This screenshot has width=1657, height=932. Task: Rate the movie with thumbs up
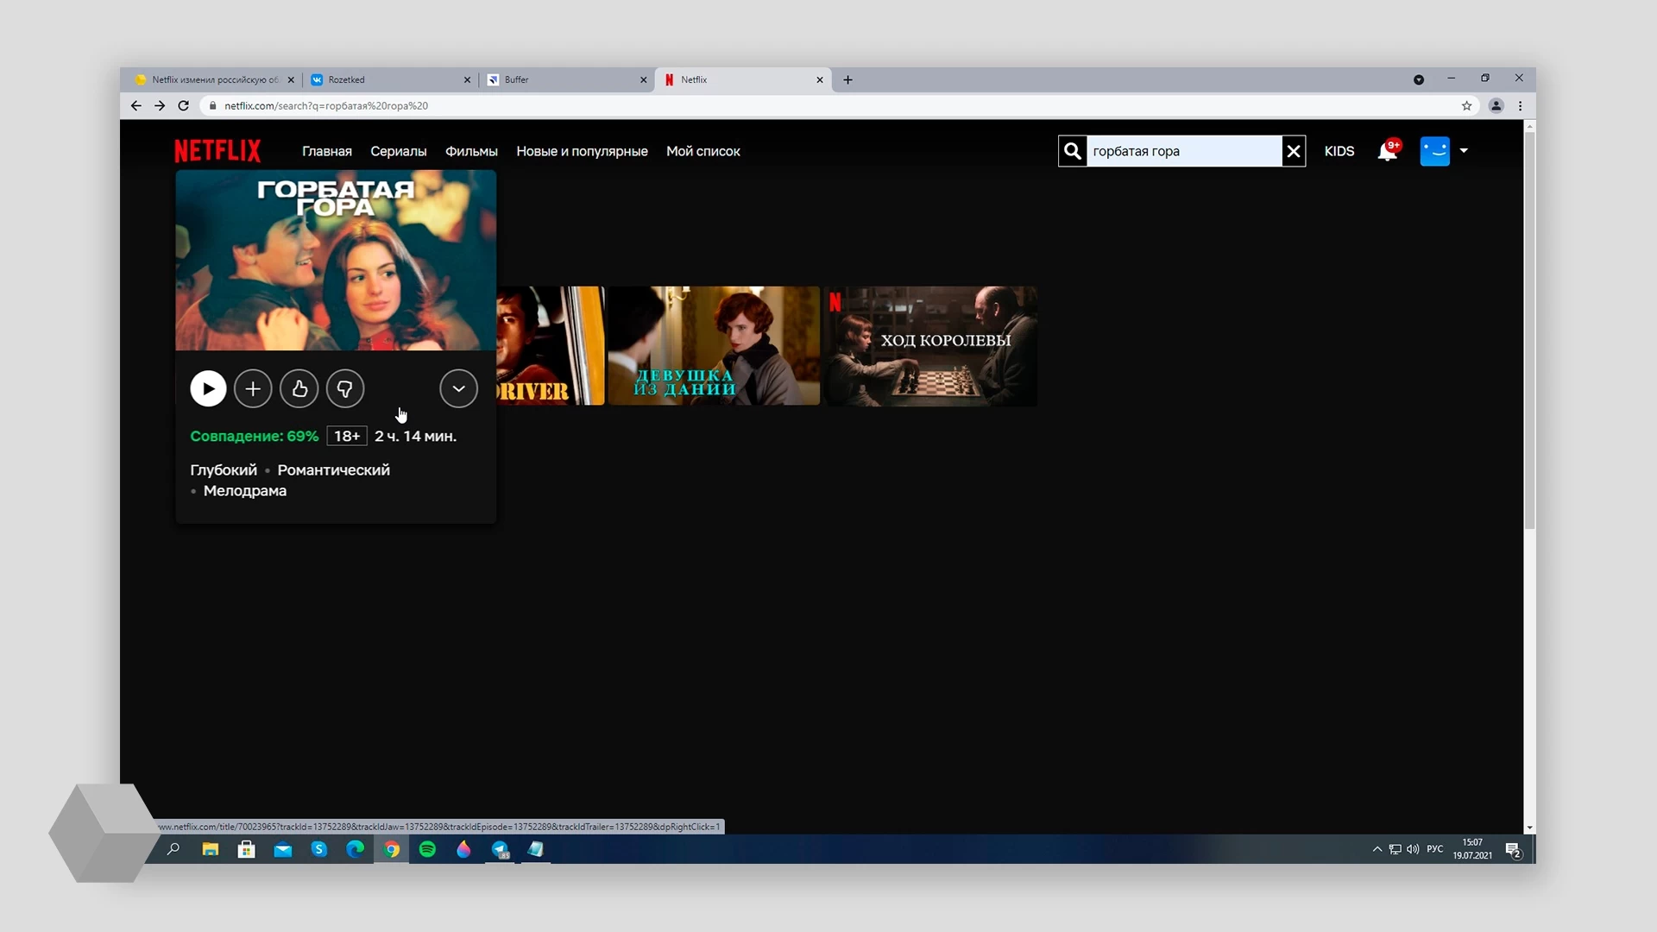299,389
